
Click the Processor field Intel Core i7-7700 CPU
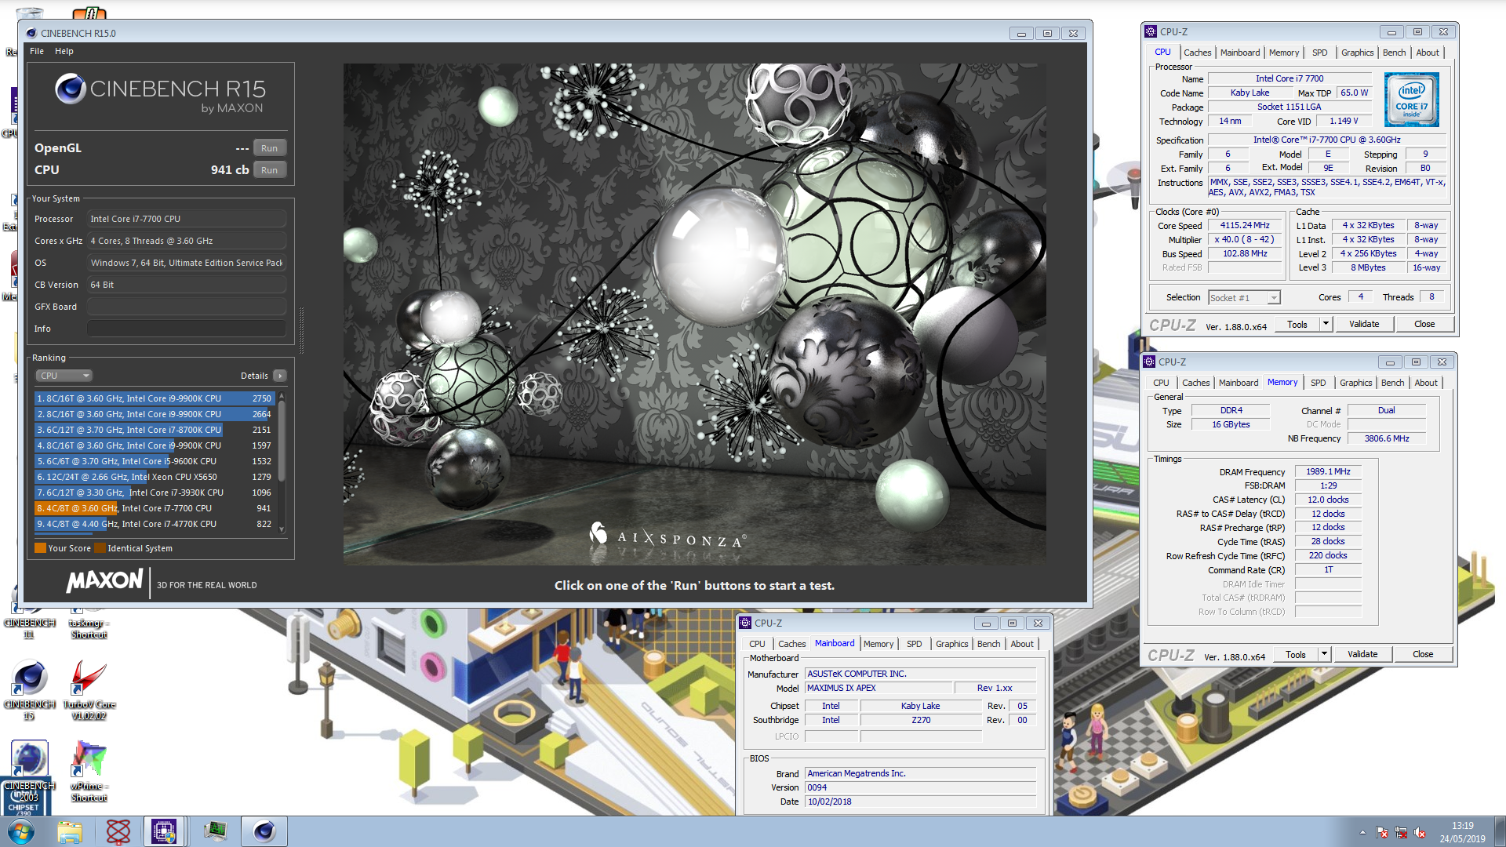tap(187, 219)
